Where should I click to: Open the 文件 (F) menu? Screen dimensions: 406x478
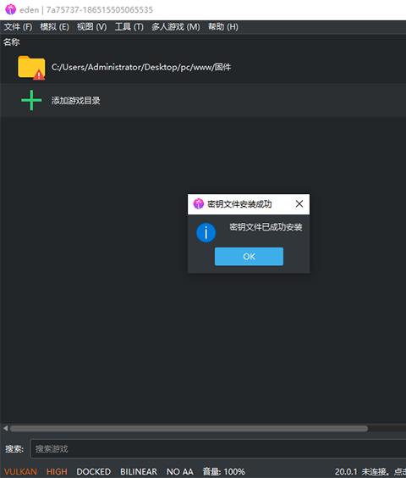(x=18, y=27)
